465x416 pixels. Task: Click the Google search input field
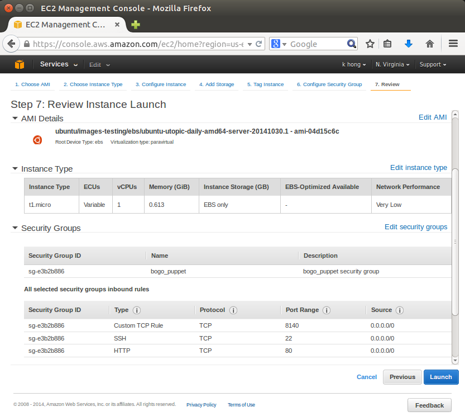tap(317, 44)
